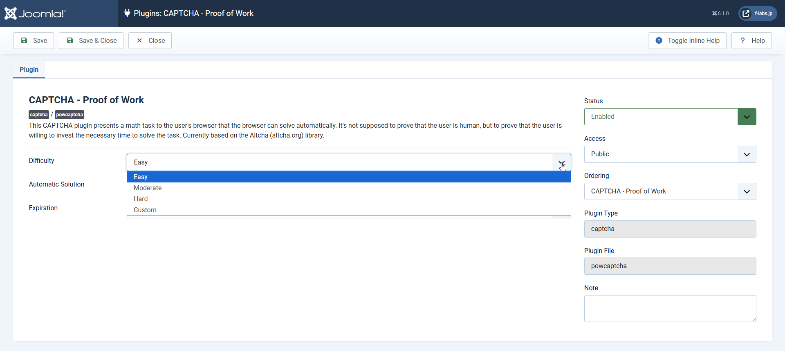Click into the Note text area
The height and width of the screenshot is (351, 785).
[670, 309]
